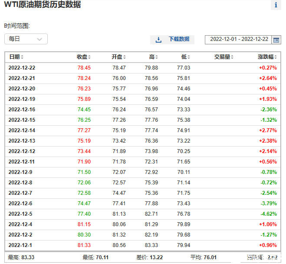Click closing price 78.24
The image size is (286, 264).
[x=84, y=78]
